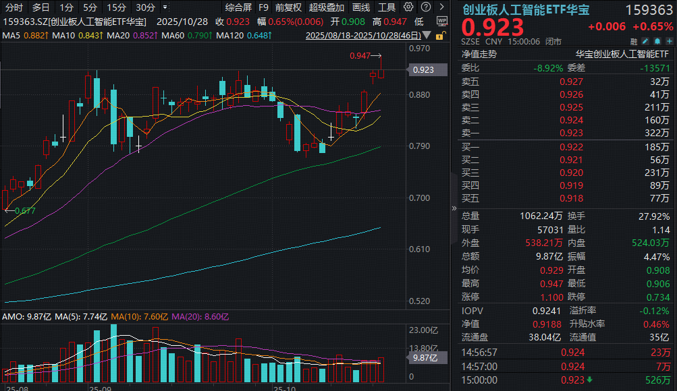Click the 卖三 price 0.925
The image size is (677, 391).
click(x=571, y=107)
